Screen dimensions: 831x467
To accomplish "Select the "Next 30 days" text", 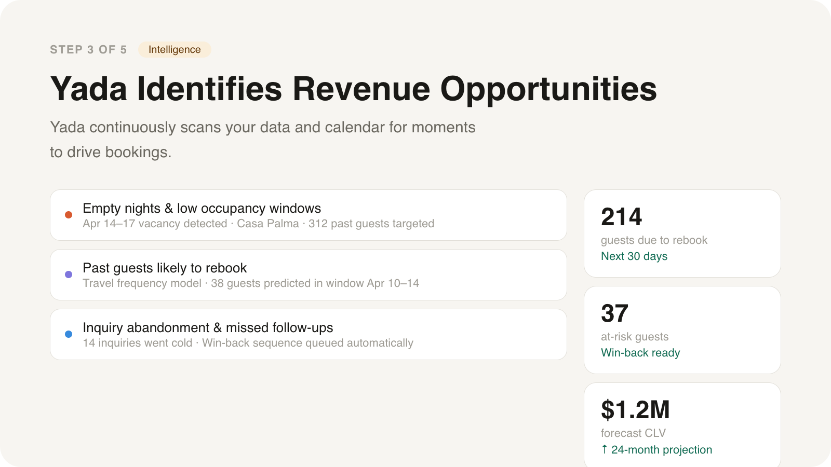I will click(634, 256).
